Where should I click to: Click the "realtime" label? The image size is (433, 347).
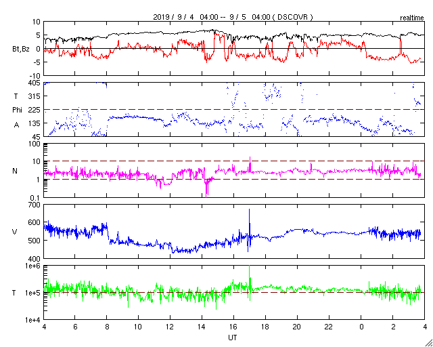point(411,18)
